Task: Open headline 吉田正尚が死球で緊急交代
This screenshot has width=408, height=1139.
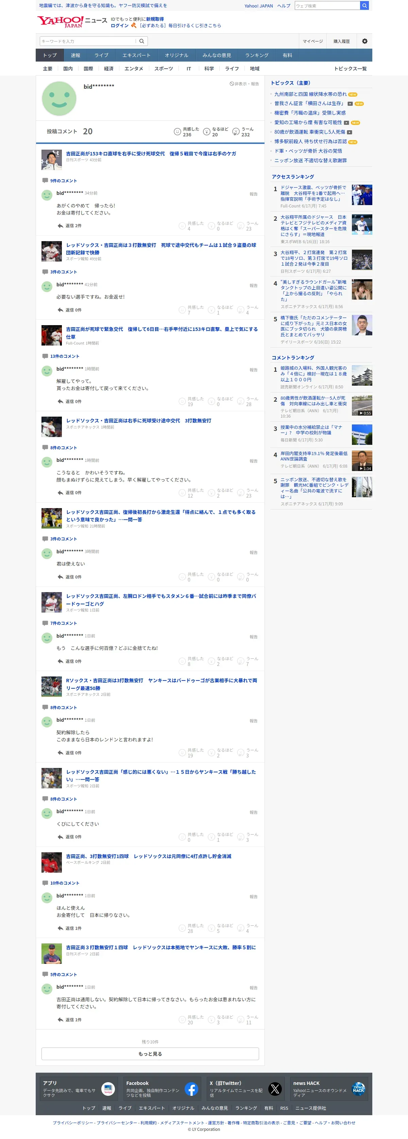Action: tap(162, 333)
